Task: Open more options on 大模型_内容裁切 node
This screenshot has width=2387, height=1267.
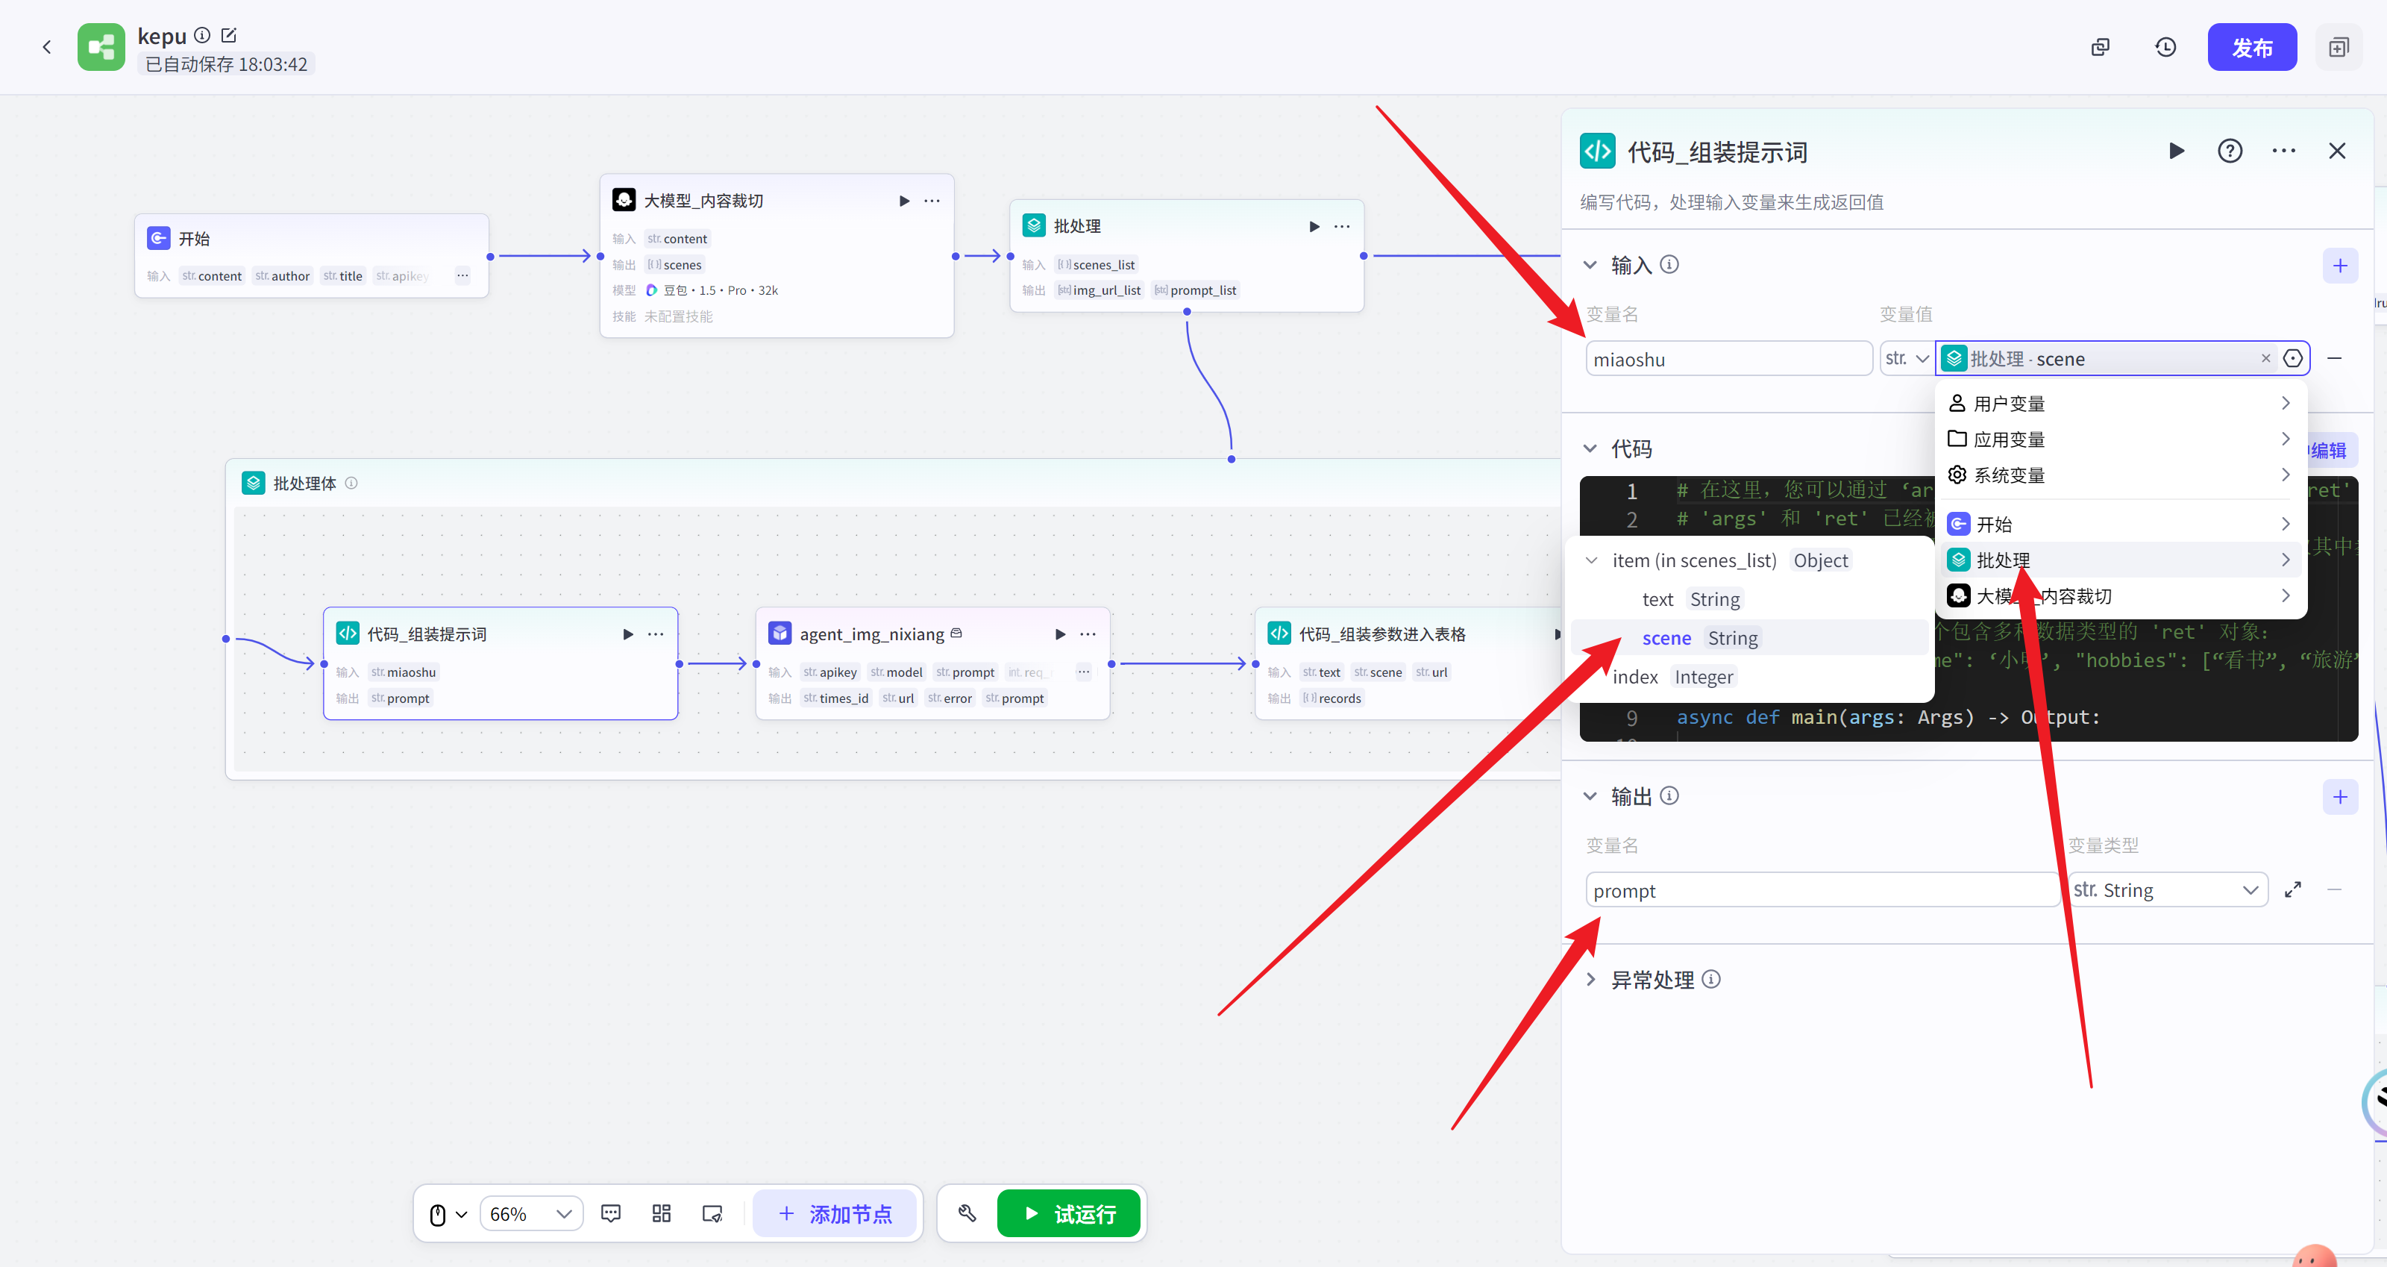Action: (932, 201)
